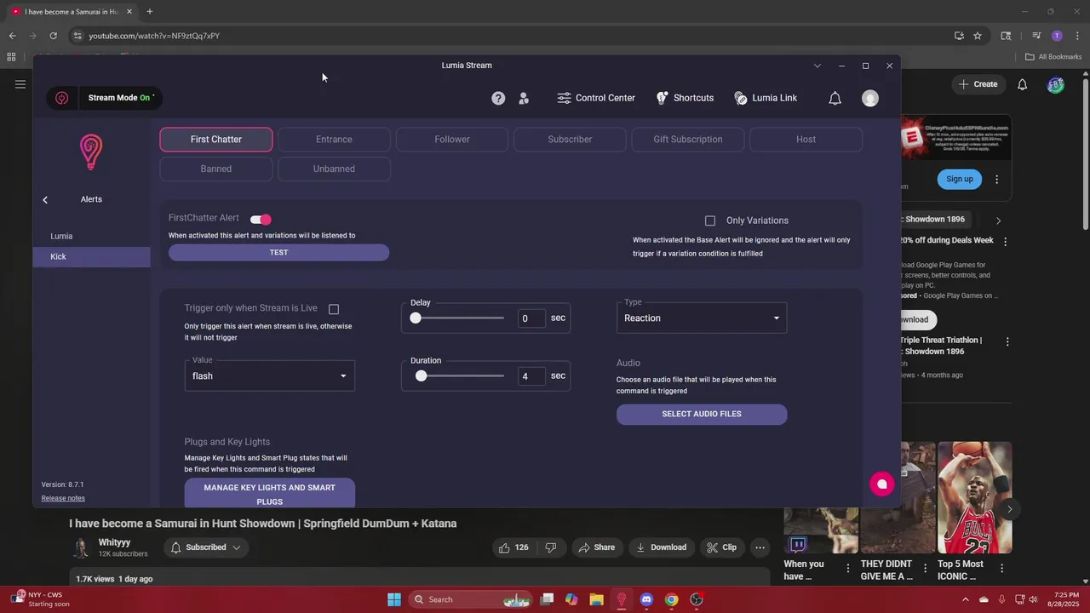The image size is (1090, 613).
Task: Open the Release notes link
Action: pyautogui.click(x=63, y=498)
